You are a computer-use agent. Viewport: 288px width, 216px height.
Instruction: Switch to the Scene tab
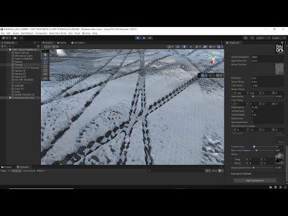tap(47, 43)
